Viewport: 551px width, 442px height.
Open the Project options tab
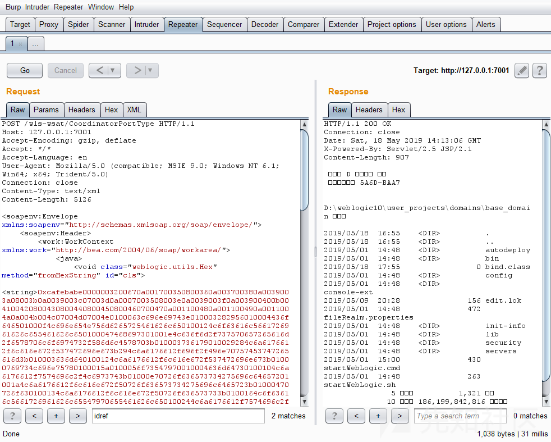[x=392, y=25]
